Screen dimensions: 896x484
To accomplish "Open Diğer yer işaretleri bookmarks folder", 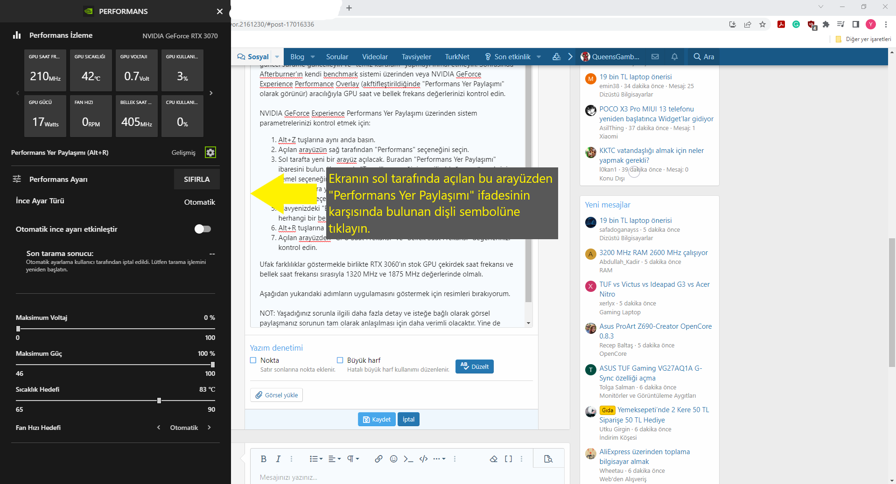I will [863, 39].
